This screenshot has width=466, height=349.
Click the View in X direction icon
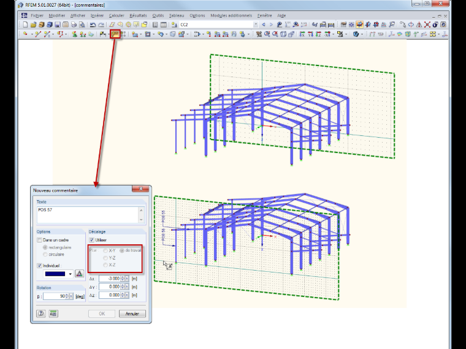[302, 34]
